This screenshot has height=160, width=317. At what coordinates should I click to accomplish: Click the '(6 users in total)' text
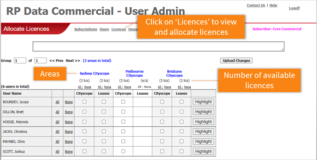[15, 87]
